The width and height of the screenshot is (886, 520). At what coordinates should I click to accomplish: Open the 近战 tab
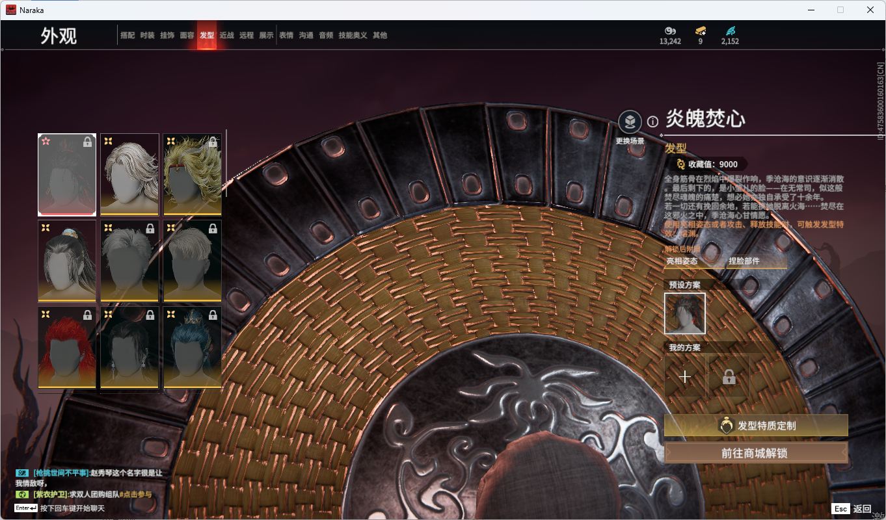click(x=226, y=36)
